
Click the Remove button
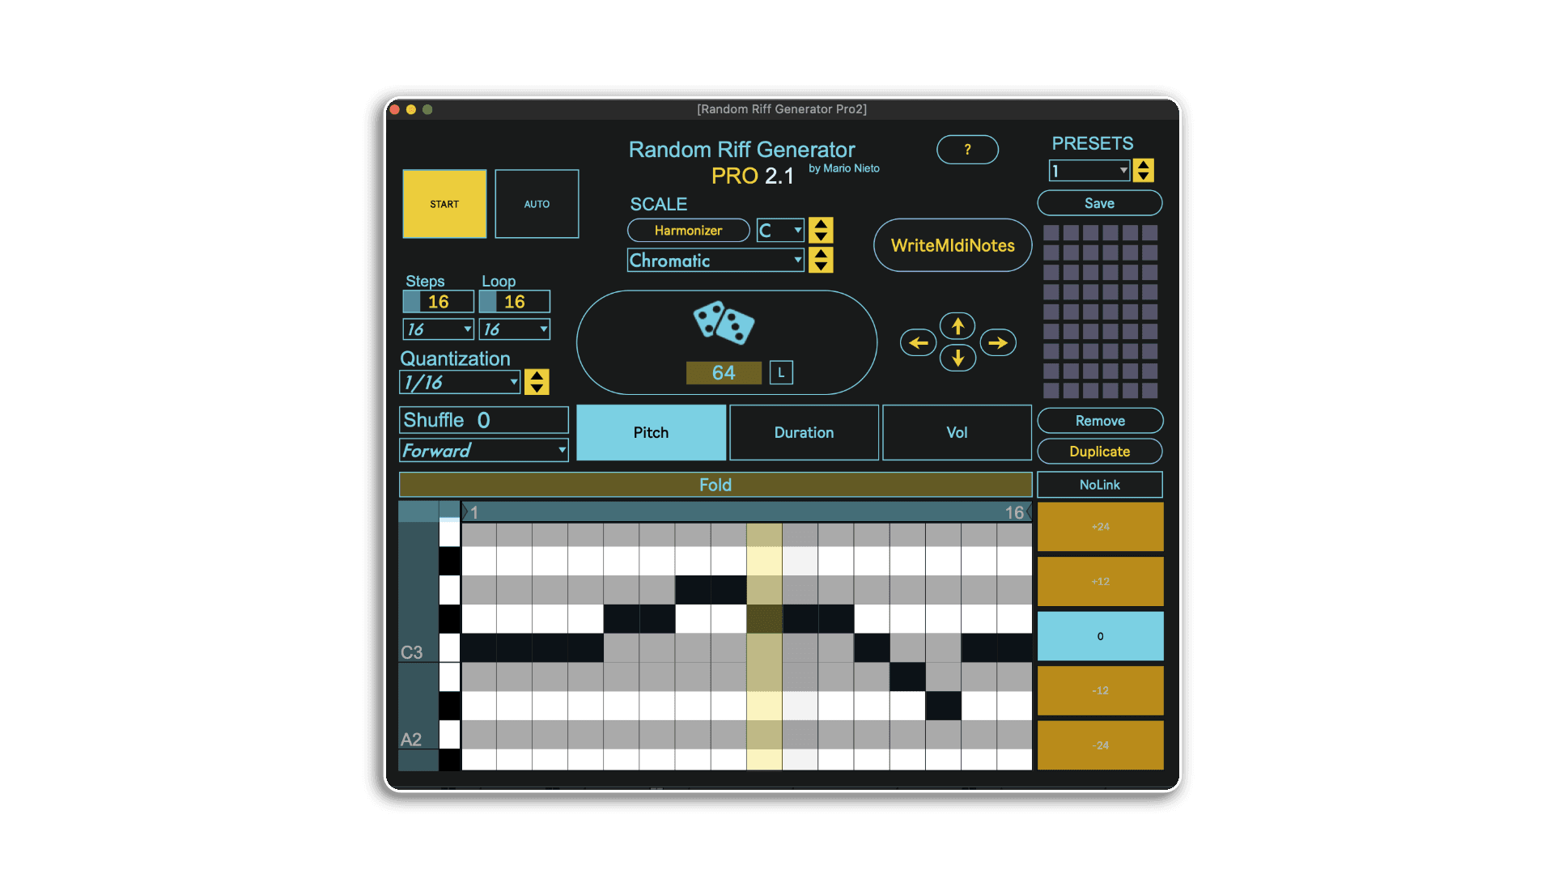coord(1100,421)
